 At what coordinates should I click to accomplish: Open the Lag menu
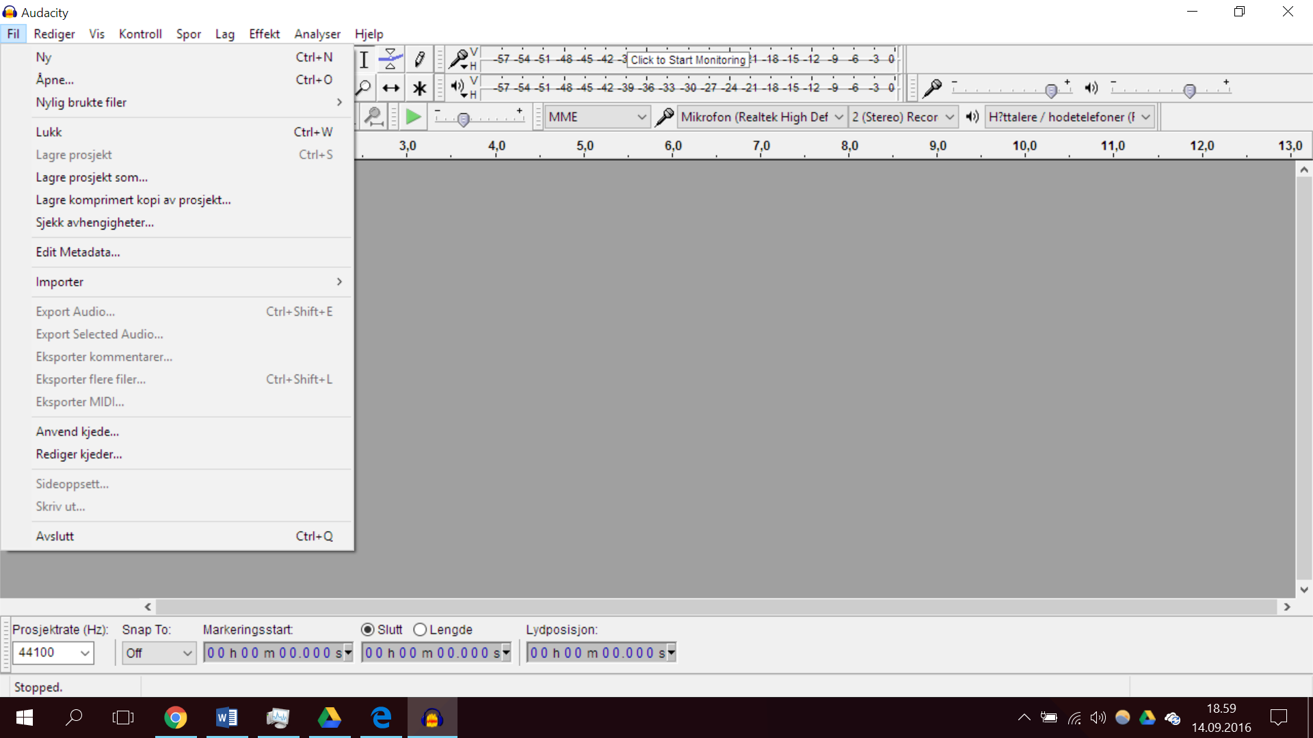click(225, 33)
